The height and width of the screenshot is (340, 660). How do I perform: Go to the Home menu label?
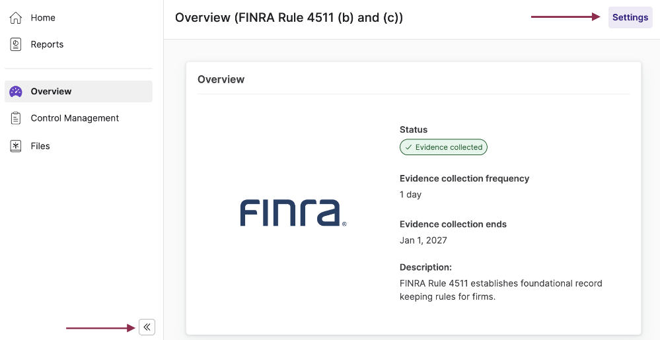click(43, 18)
